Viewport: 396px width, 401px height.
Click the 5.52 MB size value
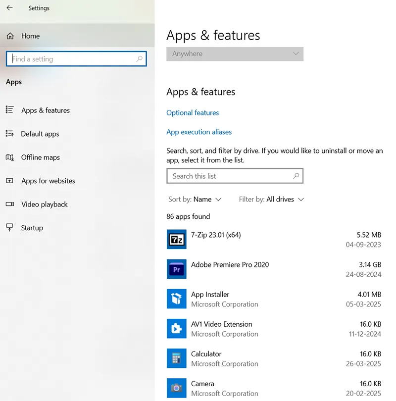point(369,235)
